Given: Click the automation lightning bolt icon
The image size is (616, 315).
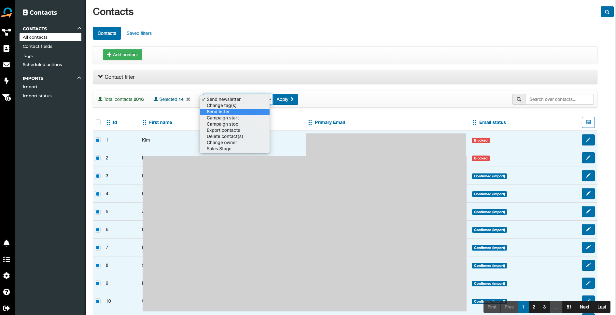Looking at the screenshot, I should click(7, 81).
